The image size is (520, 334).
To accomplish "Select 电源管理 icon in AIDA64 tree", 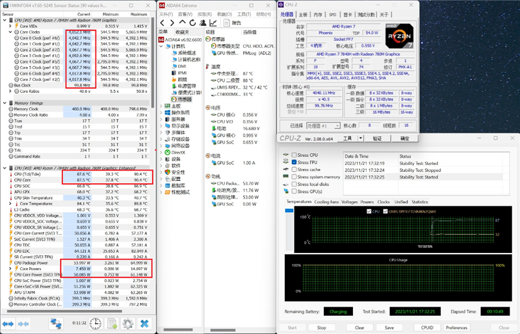I will [x=174, y=86].
